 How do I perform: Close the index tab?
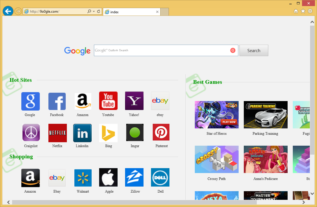click(157, 12)
